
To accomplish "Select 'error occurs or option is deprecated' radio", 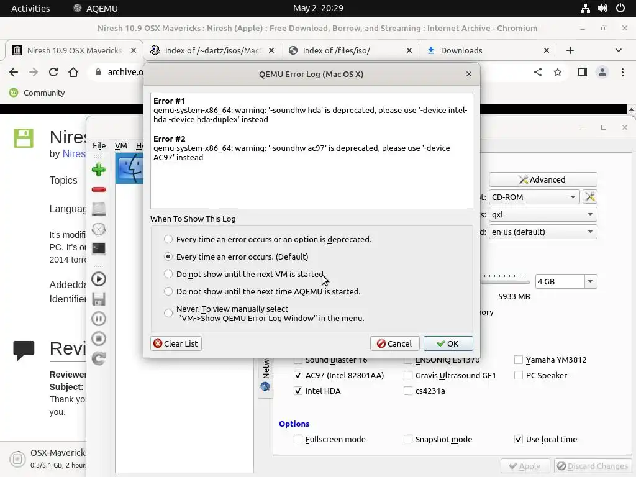I will (168, 239).
